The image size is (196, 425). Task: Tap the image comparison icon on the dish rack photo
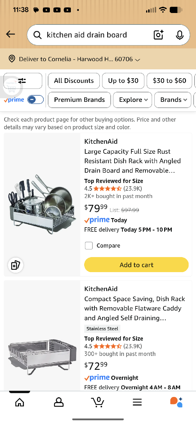[x=15, y=265]
